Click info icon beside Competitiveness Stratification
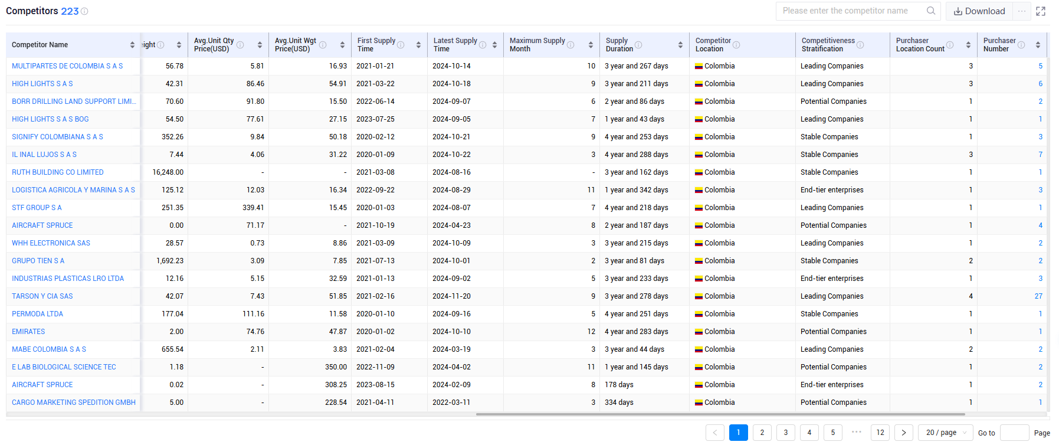1059x445 pixels. pyautogui.click(x=860, y=45)
